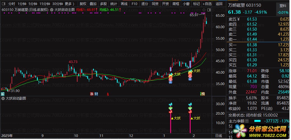This screenshot has width=291, height=140.
Task: Click the 财 financial marker icon
Action: pos(96,94)
